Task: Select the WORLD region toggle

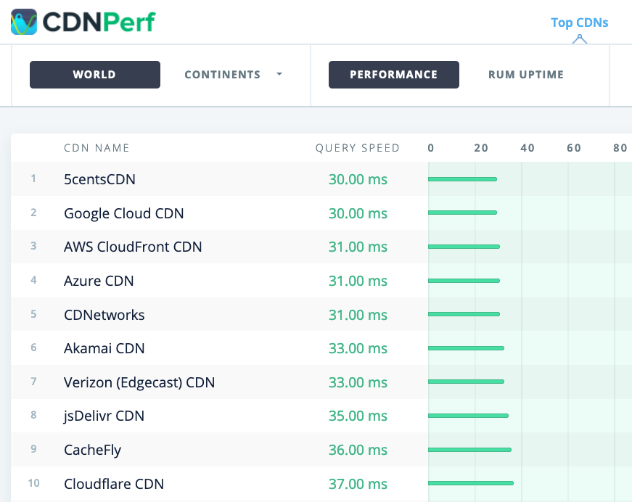Action: tap(94, 74)
